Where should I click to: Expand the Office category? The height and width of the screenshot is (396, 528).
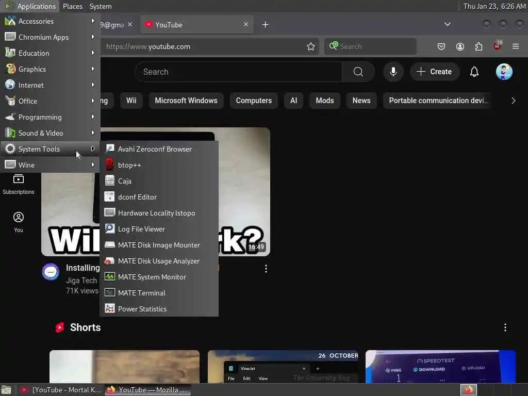[50, 101]
